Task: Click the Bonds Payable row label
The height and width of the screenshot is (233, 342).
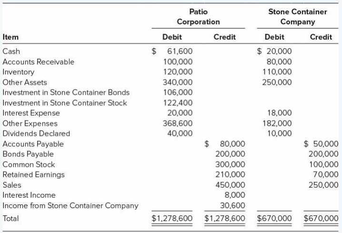Action: point(28,154)
